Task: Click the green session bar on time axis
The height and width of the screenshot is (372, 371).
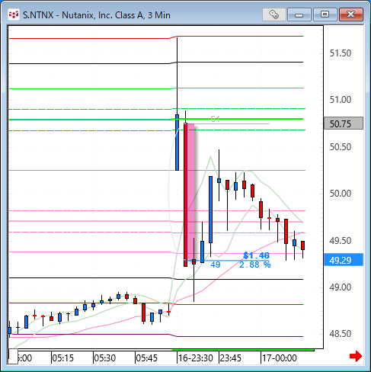Action: coord(243,350)
